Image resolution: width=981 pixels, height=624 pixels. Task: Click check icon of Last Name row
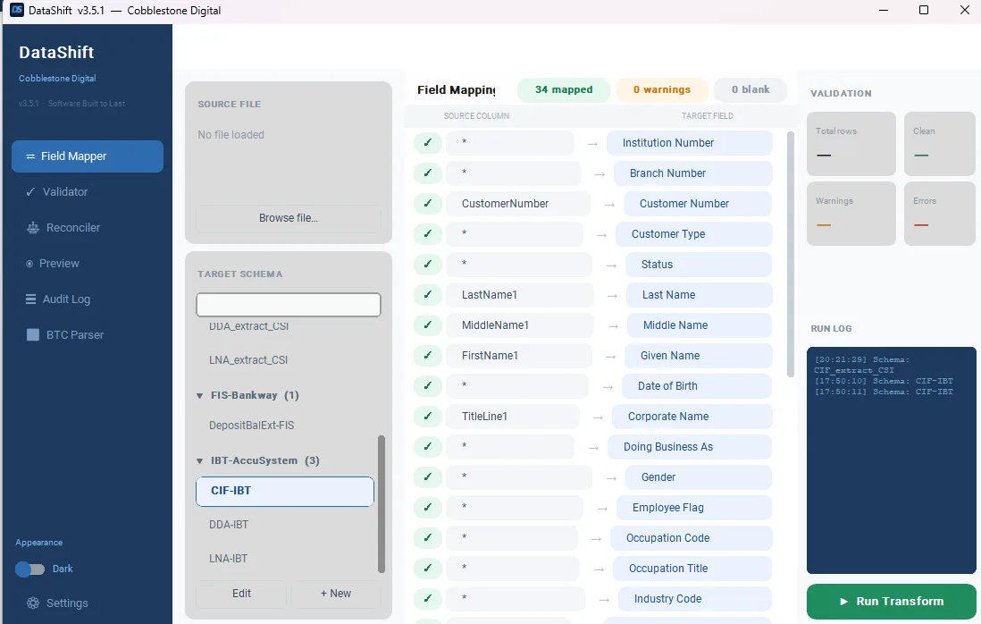tap(428, 295)
